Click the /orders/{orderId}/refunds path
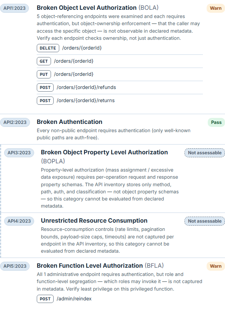This screenshot has height=312, width=225. pyautogui.click(x=86, y=87)
